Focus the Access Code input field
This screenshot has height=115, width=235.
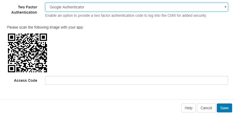coord(136,80)
